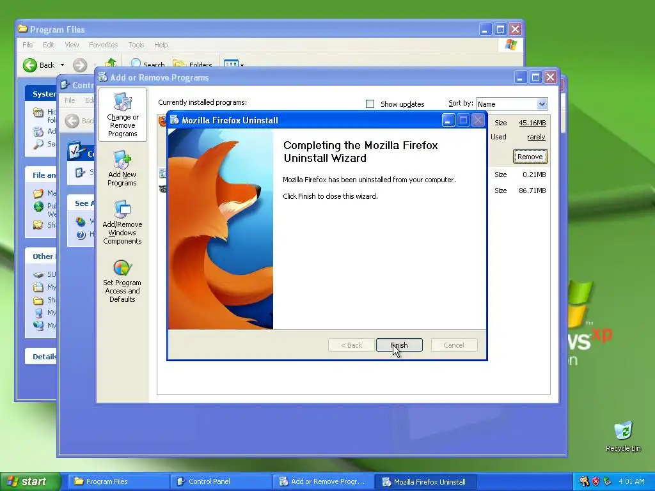
Task: Toggle the Show updates checkbox
Action: click(x=370, y=104)
